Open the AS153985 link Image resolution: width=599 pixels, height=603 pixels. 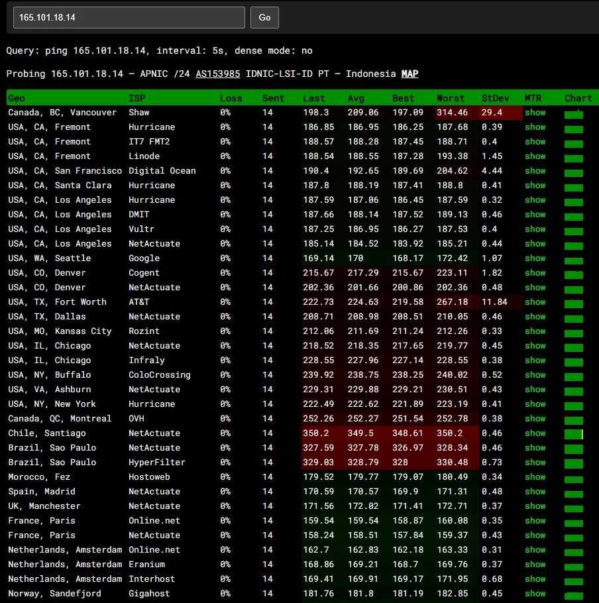[217, 74]
